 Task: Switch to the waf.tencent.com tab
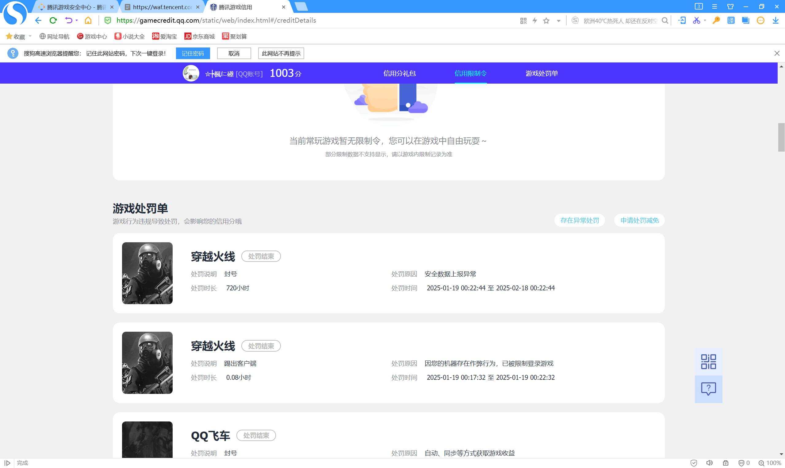(x=162, y=7)
